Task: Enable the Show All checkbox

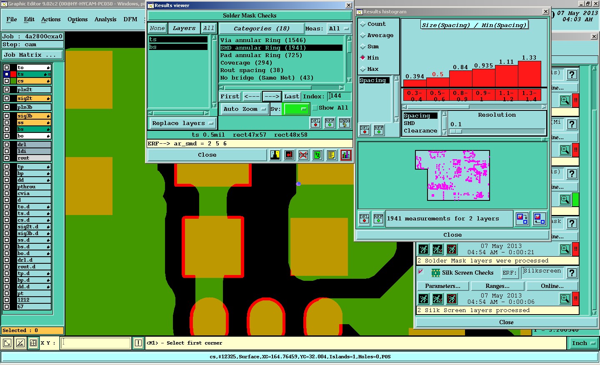Action: click(315, 108)
